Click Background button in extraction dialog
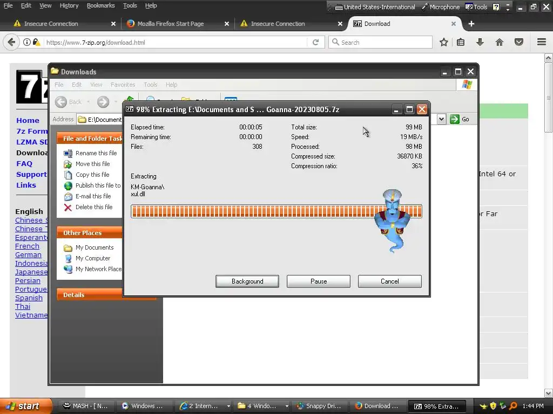 (247, 281)
